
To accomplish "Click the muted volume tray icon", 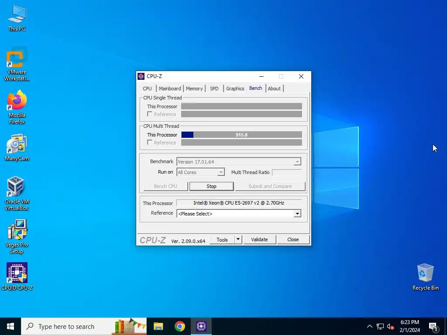I will pos(391,326).
